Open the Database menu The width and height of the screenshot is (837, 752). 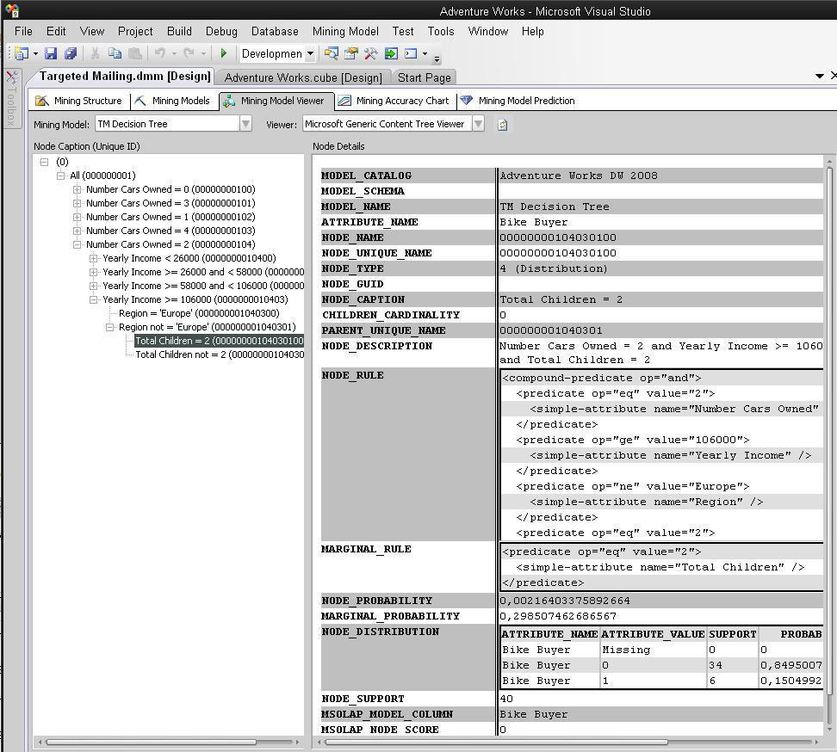(x=275, y=32)
